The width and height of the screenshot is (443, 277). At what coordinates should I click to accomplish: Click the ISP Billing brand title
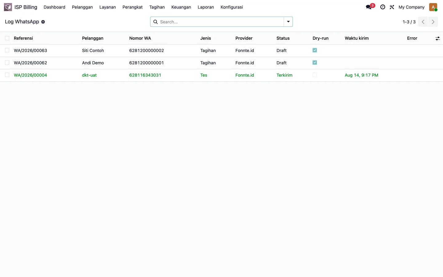click(26, 7)
